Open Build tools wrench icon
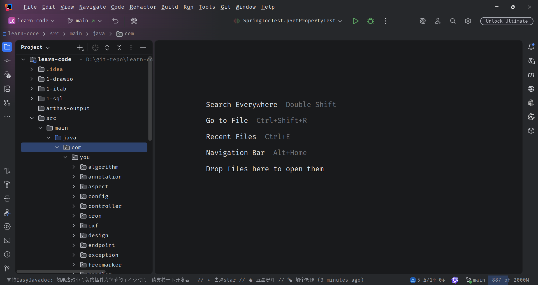 tap(134, 21)
